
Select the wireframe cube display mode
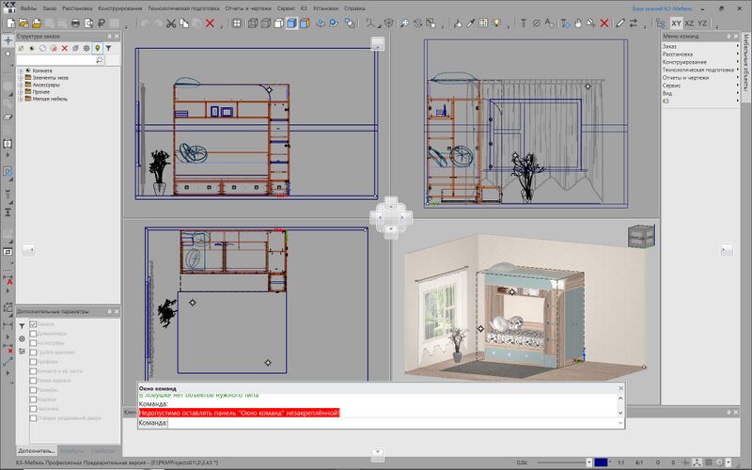tap(253, 23)
